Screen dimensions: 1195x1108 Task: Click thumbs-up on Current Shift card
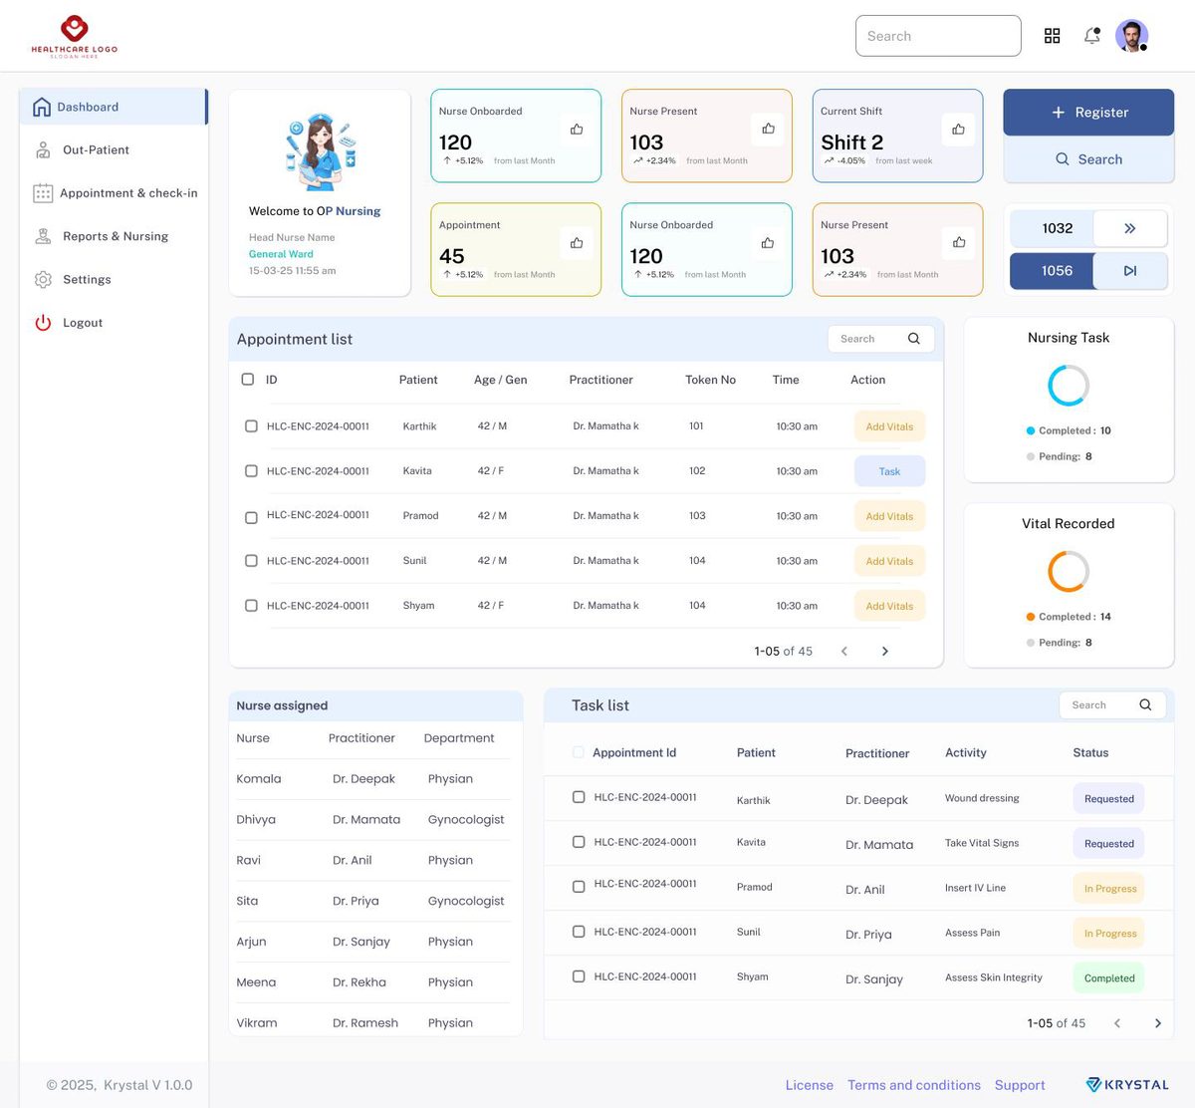pos(958,129)
